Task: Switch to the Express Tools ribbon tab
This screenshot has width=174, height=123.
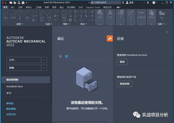Action: [x=93, y=7]
